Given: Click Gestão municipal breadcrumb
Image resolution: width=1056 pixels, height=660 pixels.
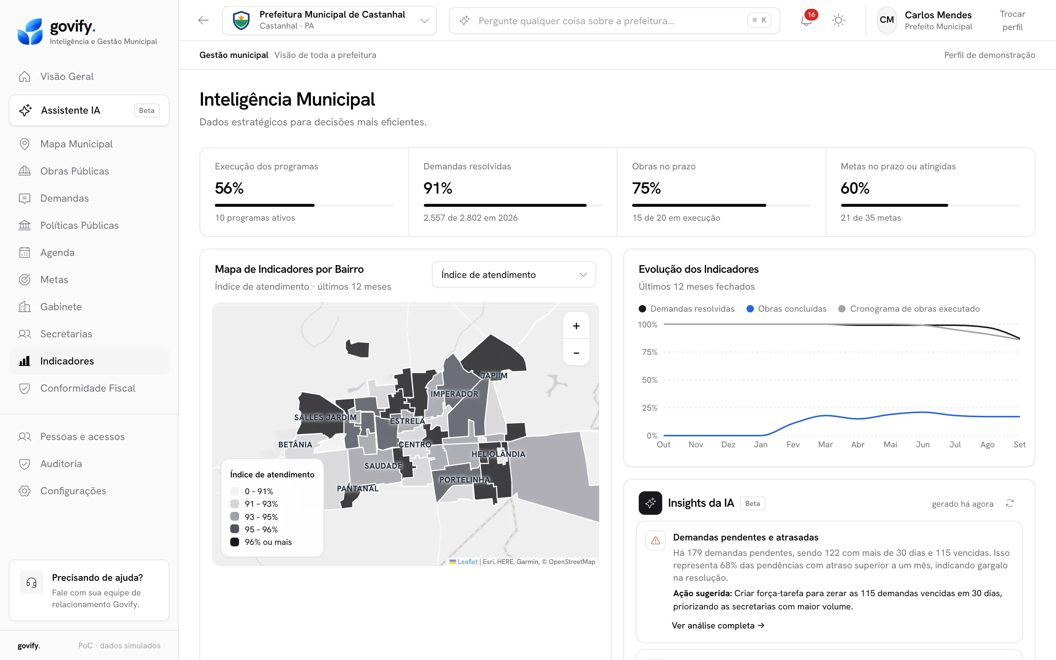Looking at the screenshot, I should 234,55.
